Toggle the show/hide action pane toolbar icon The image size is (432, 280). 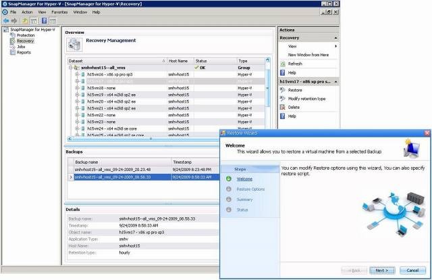point(53,21)
